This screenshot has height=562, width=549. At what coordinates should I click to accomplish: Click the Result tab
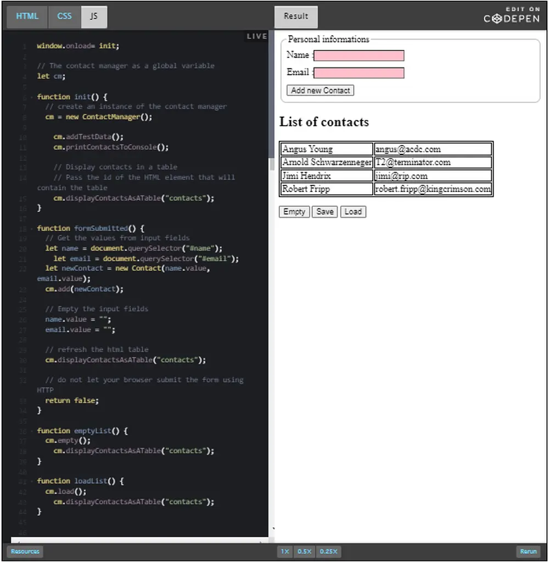(296, 16)
